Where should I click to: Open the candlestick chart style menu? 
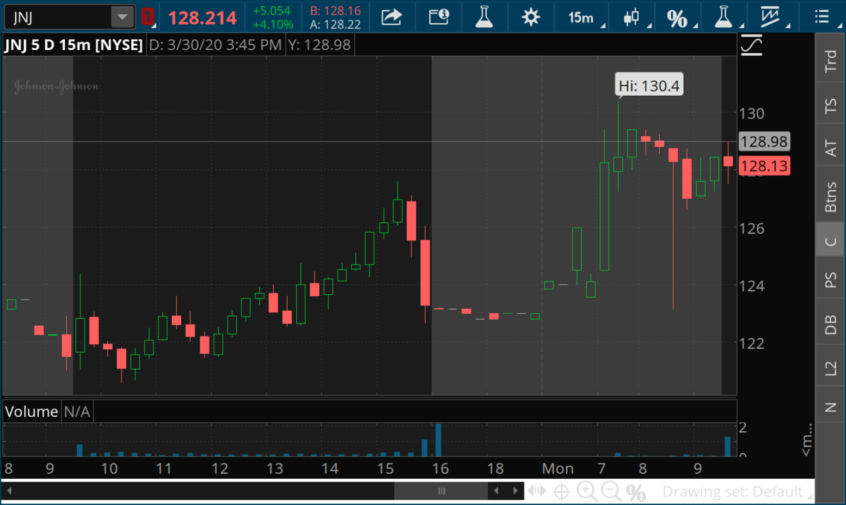(631, 17)
